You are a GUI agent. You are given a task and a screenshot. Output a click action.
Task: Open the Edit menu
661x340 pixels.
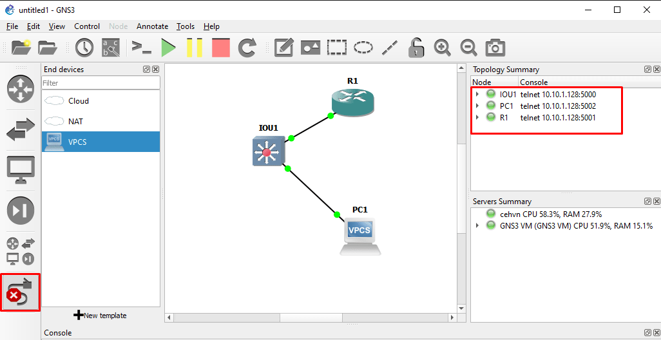click(34, 26)
